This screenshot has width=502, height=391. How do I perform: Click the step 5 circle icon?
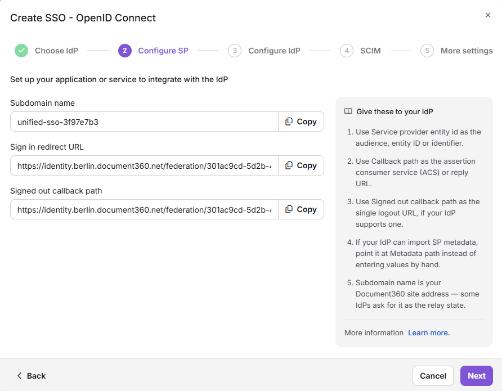427,51
